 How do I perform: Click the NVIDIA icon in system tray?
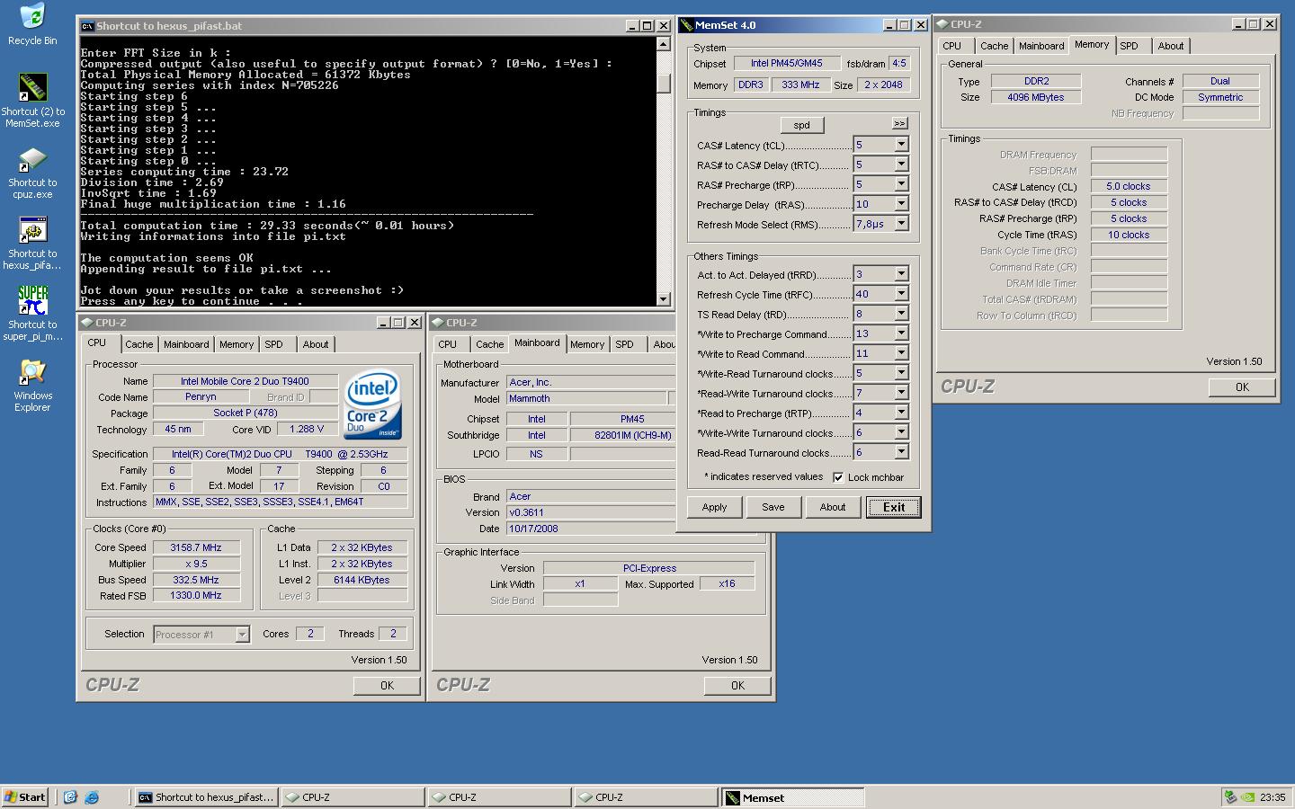point(1248,797)
